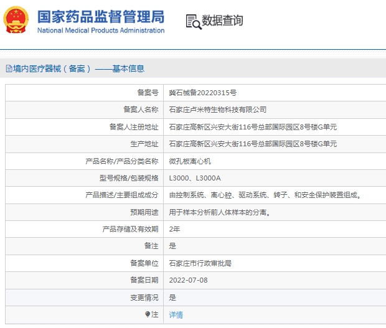Select the value 冀石械备20220315号
This screenshot has width=386, height=328.
point(202,93)
